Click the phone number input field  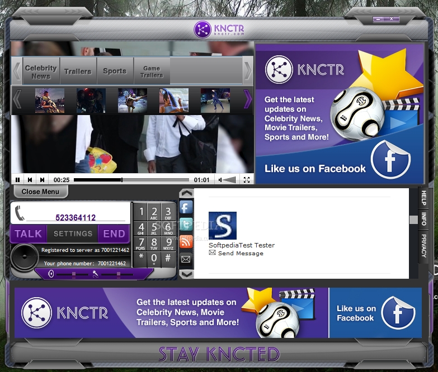tap(76, 217)
